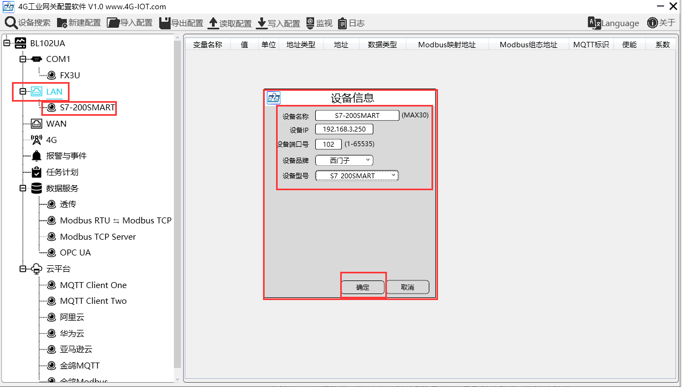Collapse the LAN tree branch
This screenshot has width=682, height=387.
click(x=23, y=91)
